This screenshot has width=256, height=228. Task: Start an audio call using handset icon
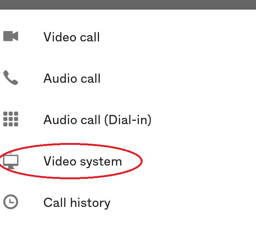(x=11, y=78)
